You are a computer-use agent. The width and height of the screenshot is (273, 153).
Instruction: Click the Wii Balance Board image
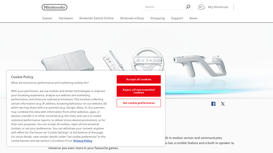coord(68,61)
